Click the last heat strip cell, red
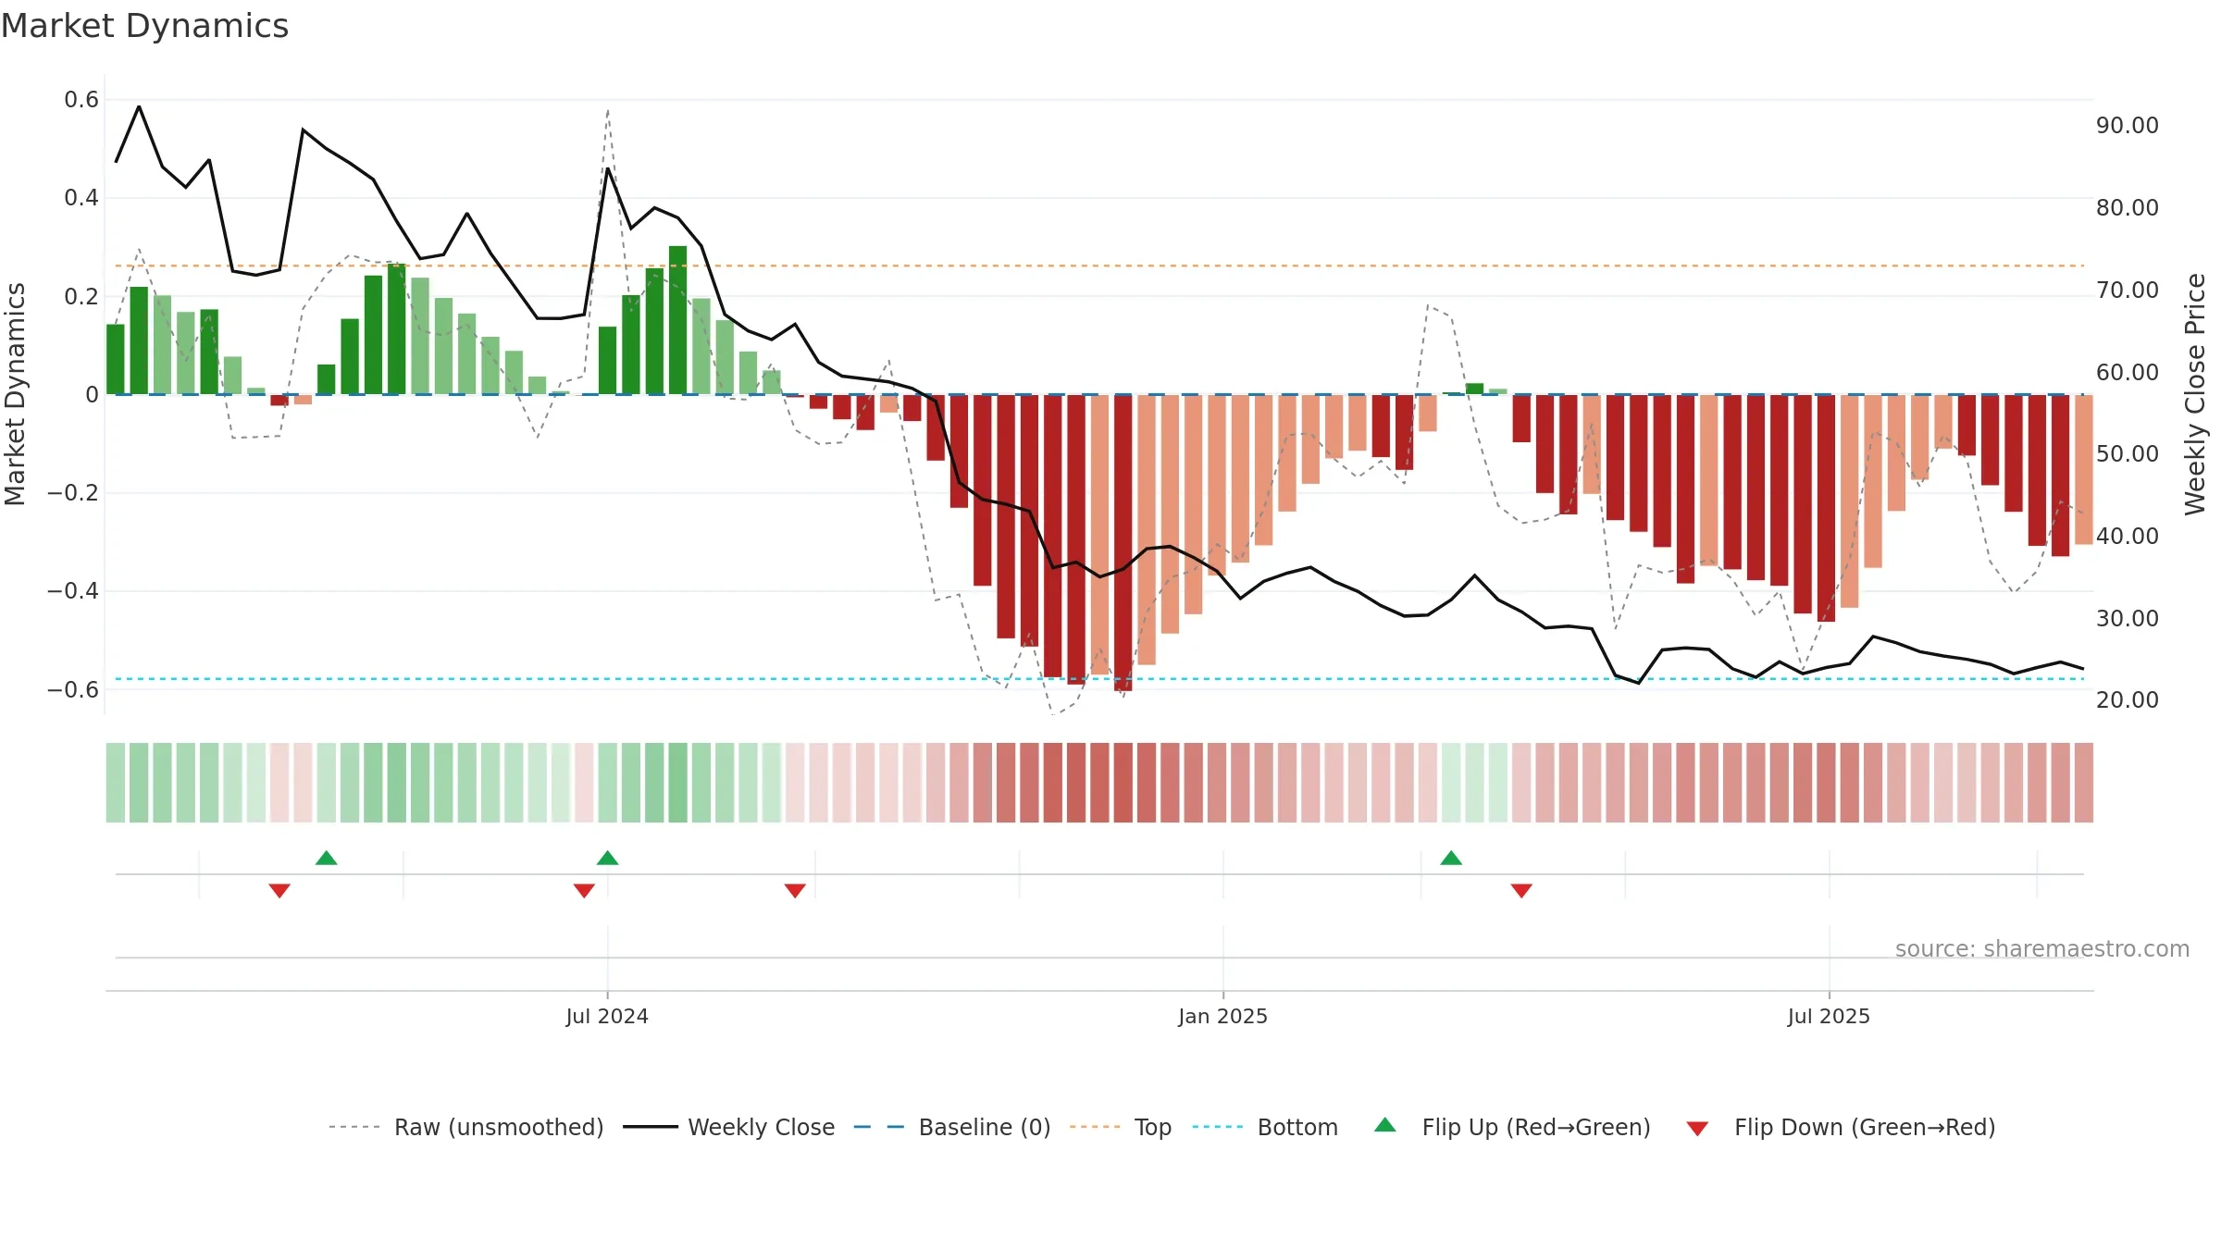The width and height of the screenshot is (2221, 1249). [2084, 783]
